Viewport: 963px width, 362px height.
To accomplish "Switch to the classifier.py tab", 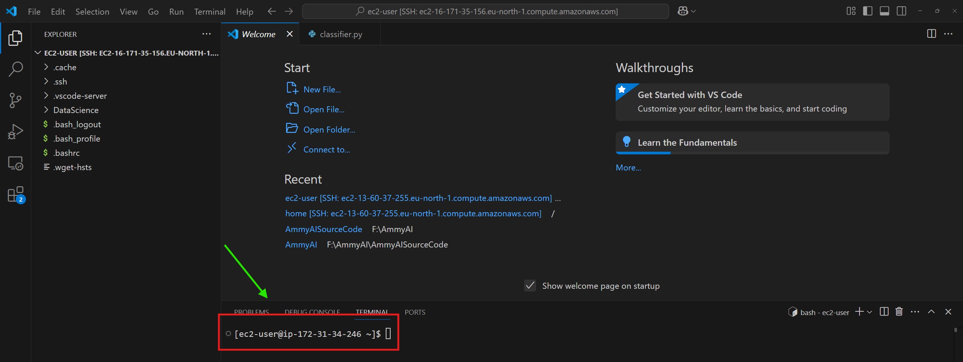I will [340, 34].
